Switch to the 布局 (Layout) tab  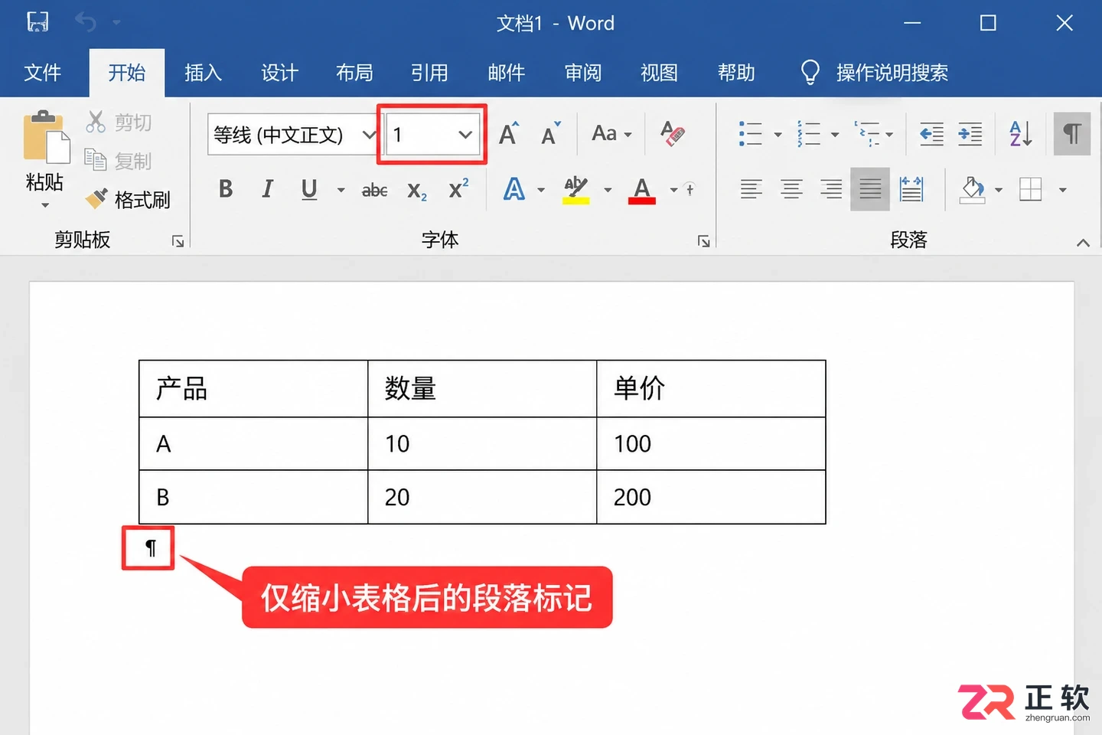354,73
